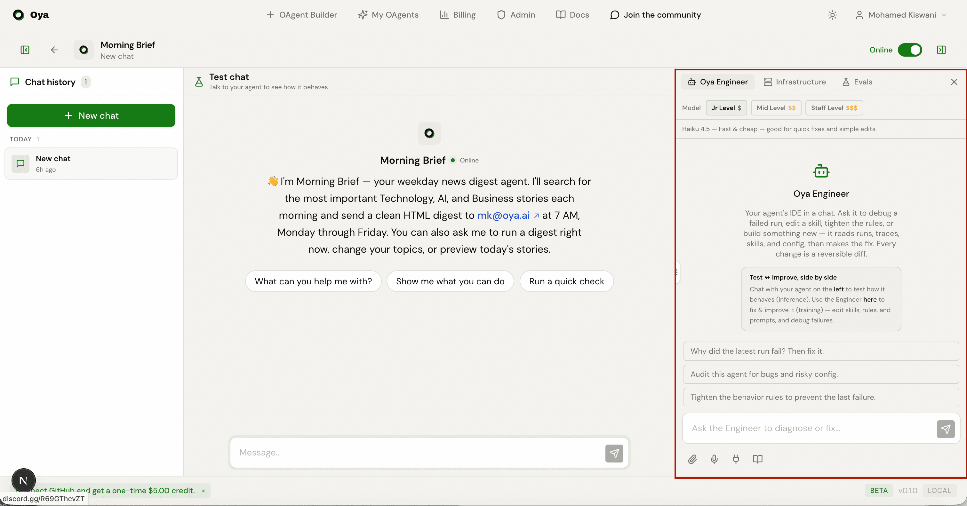Go back with the left arrow icon
This screenshot has width=967, height=506.
[54, 50]
